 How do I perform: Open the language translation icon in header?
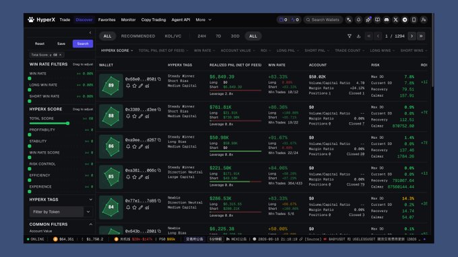pos(349,19)
